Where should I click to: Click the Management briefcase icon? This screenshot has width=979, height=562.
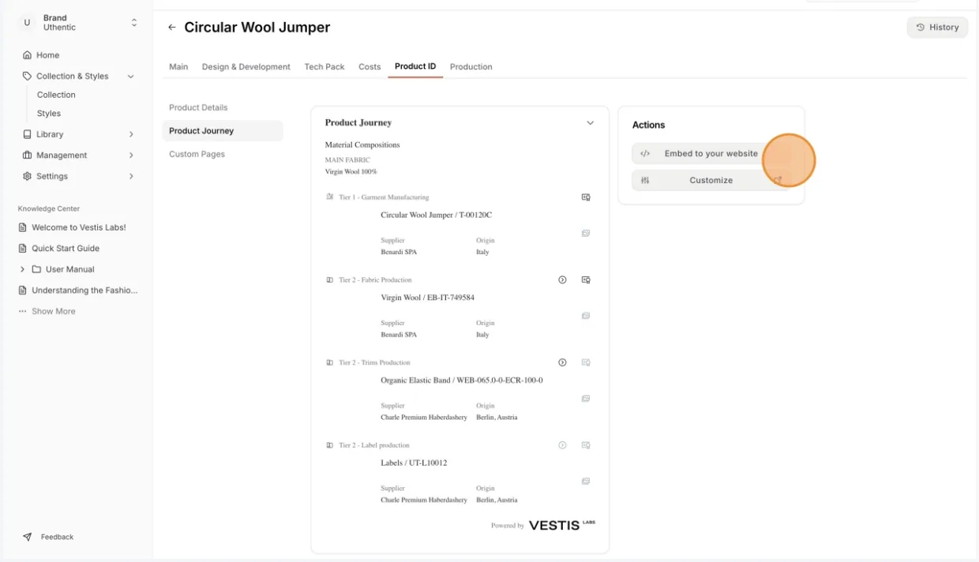28,155
